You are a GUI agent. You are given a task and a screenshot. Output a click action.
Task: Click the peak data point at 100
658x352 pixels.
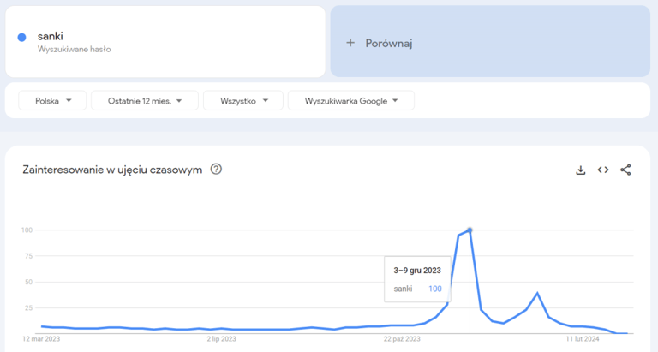tap(470, 230)
